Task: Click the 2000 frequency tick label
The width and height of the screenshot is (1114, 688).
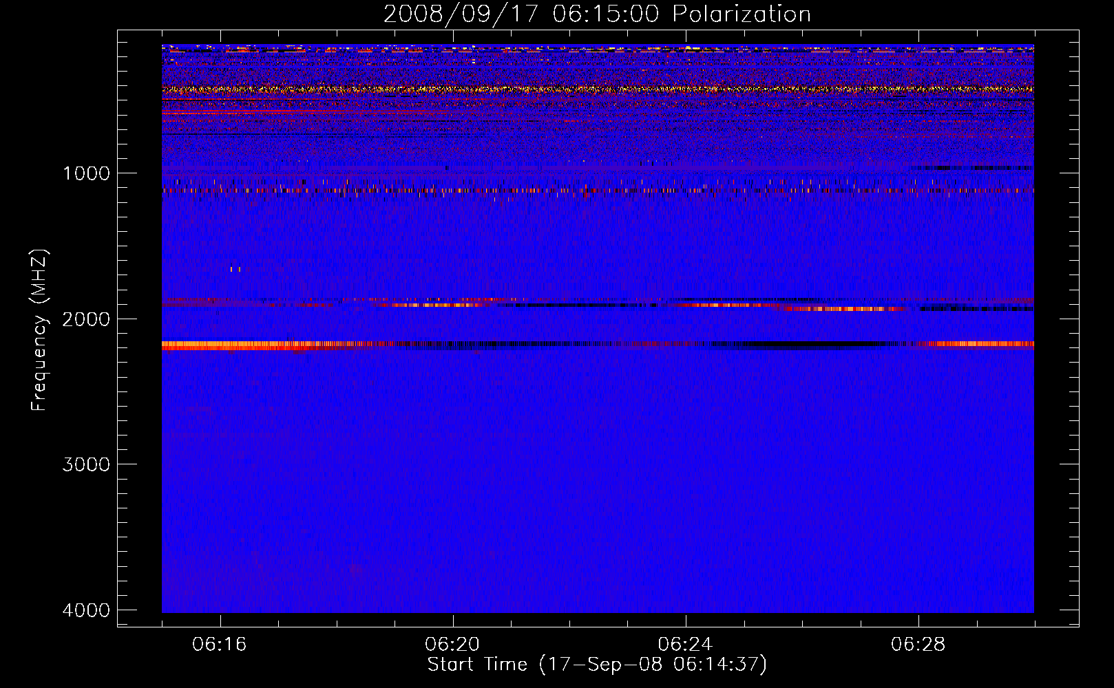Action: coord(86,319)
